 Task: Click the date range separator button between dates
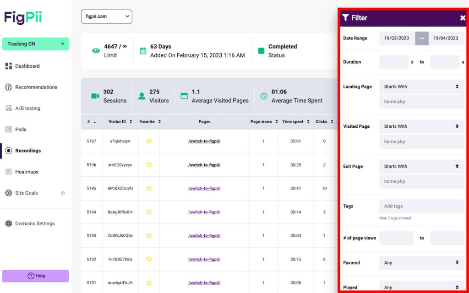[421, 38]
